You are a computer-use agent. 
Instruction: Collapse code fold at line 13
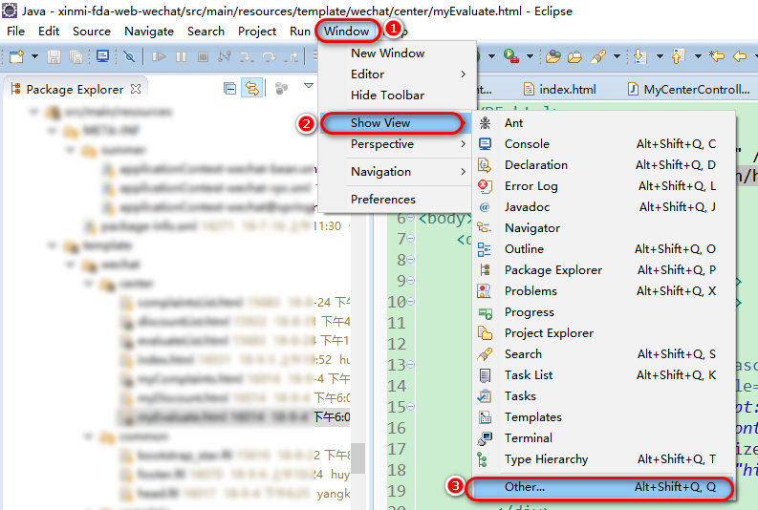click(x=410, y=365)
